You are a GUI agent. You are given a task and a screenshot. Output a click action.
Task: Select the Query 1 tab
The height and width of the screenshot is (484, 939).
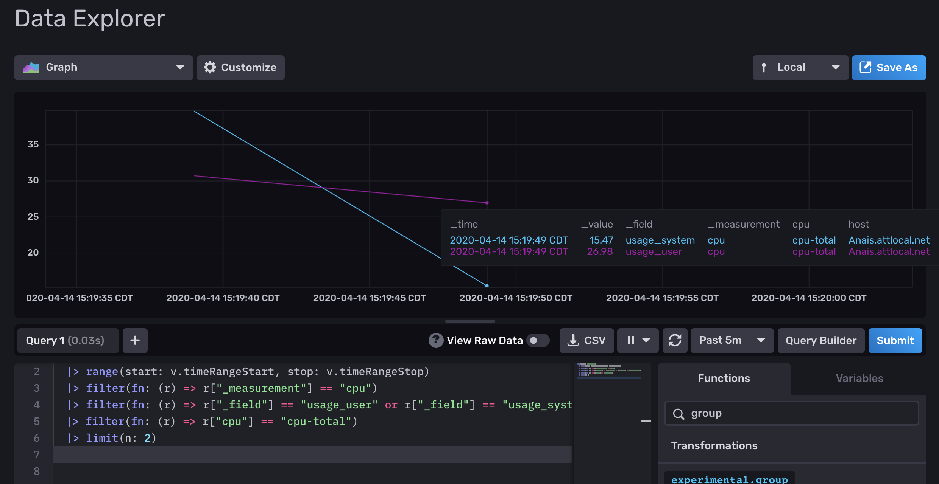pyautogui.click(x=65, y=340)
